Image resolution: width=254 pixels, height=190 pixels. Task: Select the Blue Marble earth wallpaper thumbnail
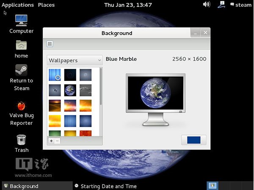point(70,90)
